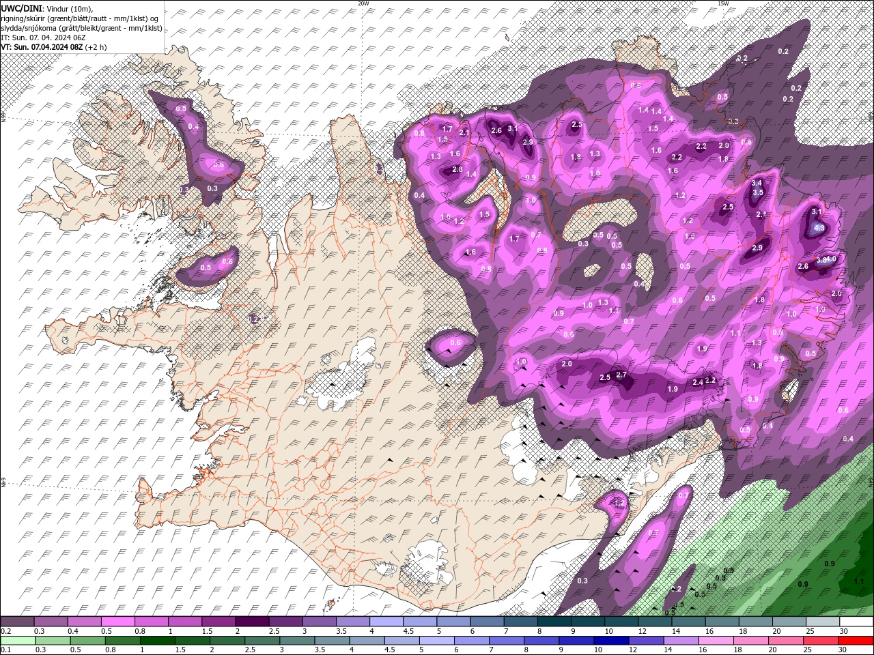The height and width of the screenshot is (655, 874).
Task: Click the bright pink 0.5 swatch in the snow scale
Action: (x=118, y=622)
